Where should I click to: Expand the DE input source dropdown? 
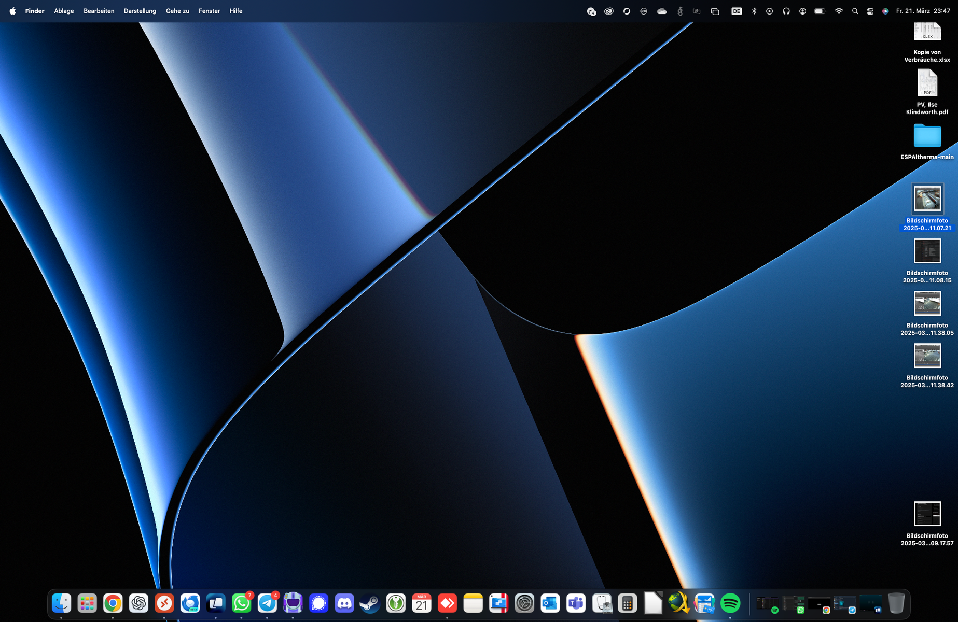tap(737, 11)
